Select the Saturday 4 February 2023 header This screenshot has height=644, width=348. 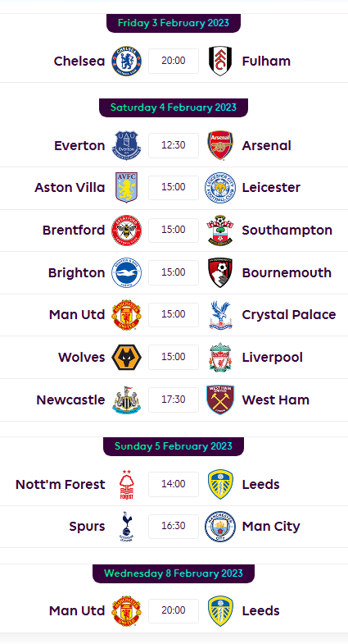174,107
